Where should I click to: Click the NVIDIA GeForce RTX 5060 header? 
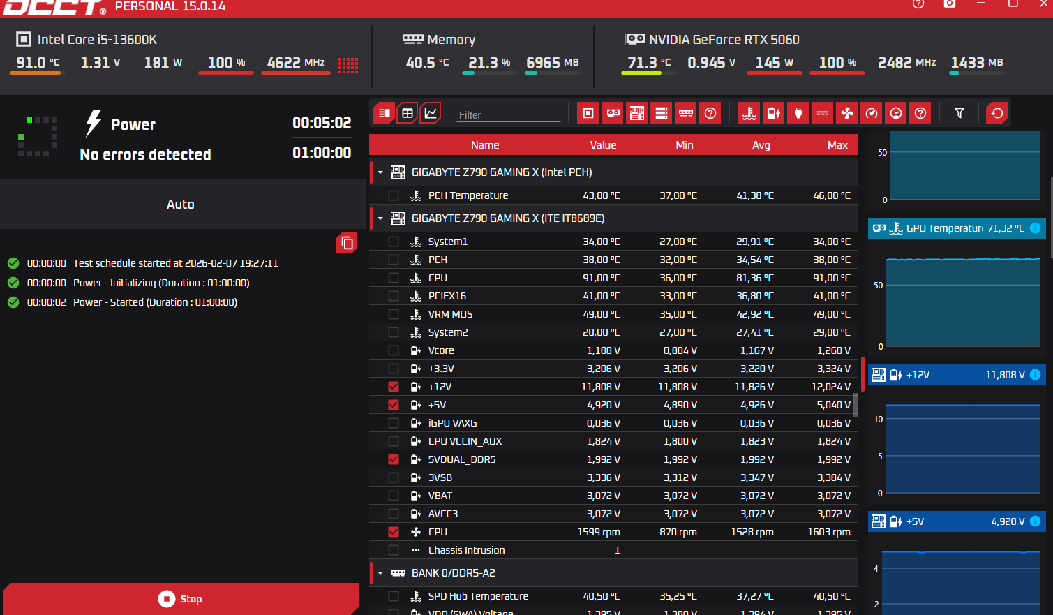click(x=724, y=40)
